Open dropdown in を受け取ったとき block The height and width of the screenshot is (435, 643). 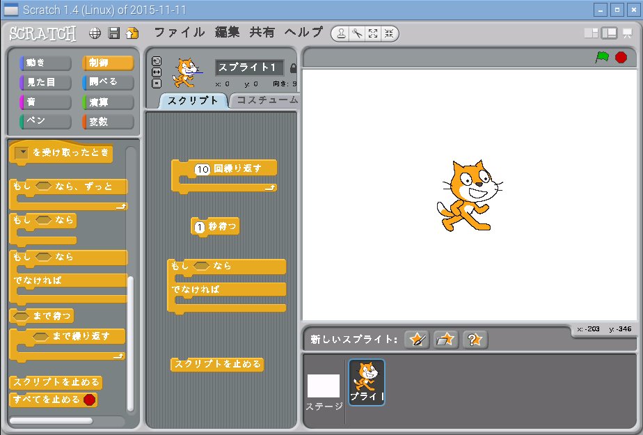(x=22, y=153)
